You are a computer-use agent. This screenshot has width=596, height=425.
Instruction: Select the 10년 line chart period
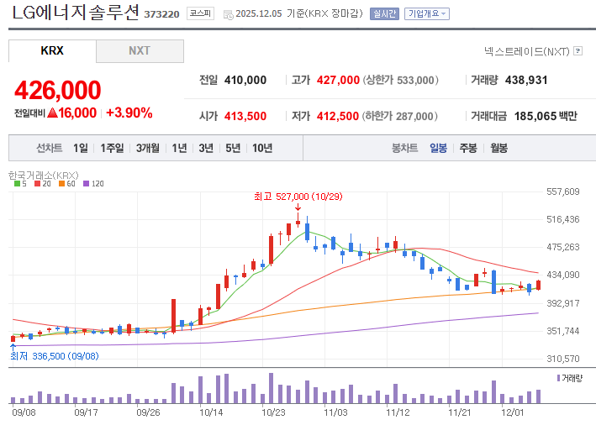tap(262, 148)
